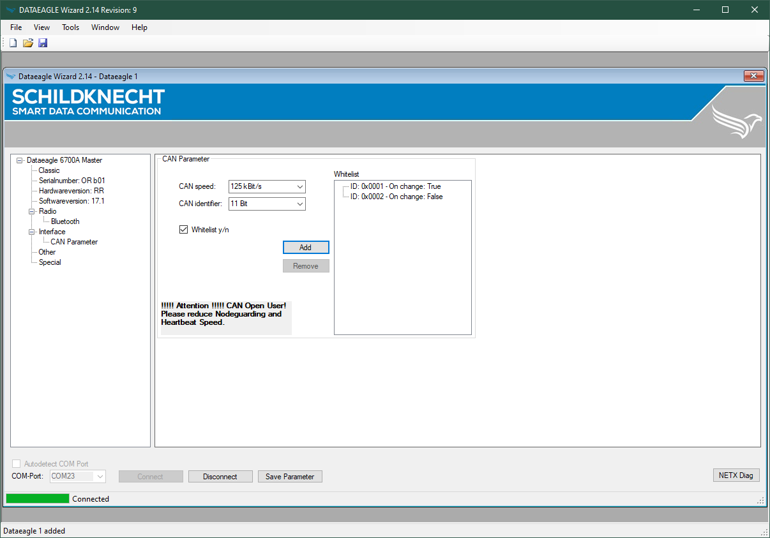
Task: Close the Dataeagle 1 inner window
Action: click(753, 76)
